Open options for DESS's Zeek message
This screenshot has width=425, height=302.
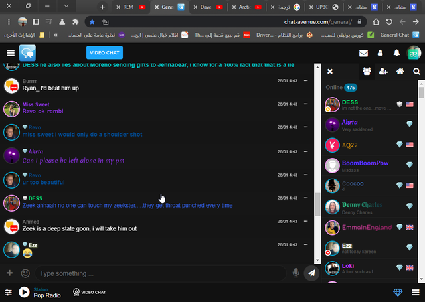tap(305, 198)
